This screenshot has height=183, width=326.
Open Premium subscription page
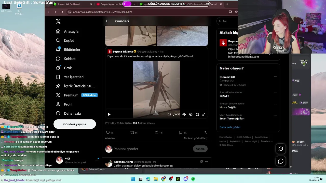click(x=76, y=95)
